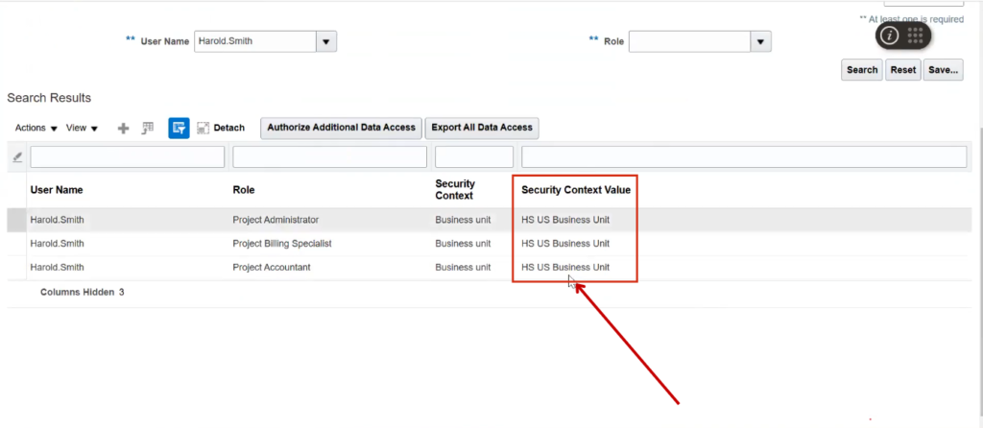Click the Security Context Value filter field
This screenshot has width=983, height=428.
point(743,156)
